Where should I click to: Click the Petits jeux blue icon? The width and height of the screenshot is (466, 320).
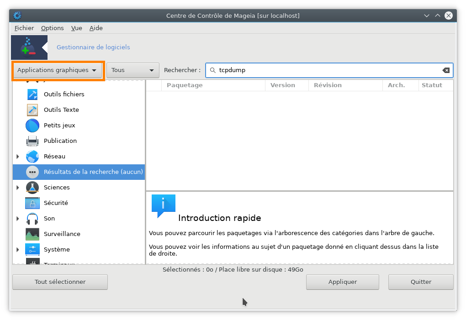click(x=32, y=126)
